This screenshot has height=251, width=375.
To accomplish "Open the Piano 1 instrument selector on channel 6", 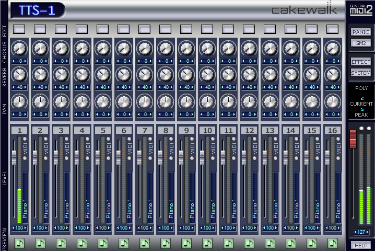I will pos(130,197).
